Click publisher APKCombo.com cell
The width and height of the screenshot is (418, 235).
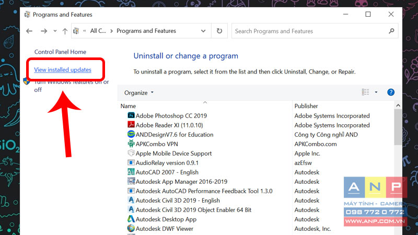pos(316,144)
